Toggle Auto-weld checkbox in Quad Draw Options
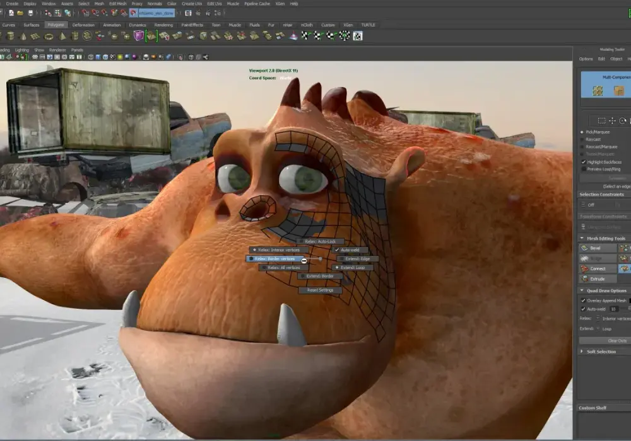 click(583, 309)
